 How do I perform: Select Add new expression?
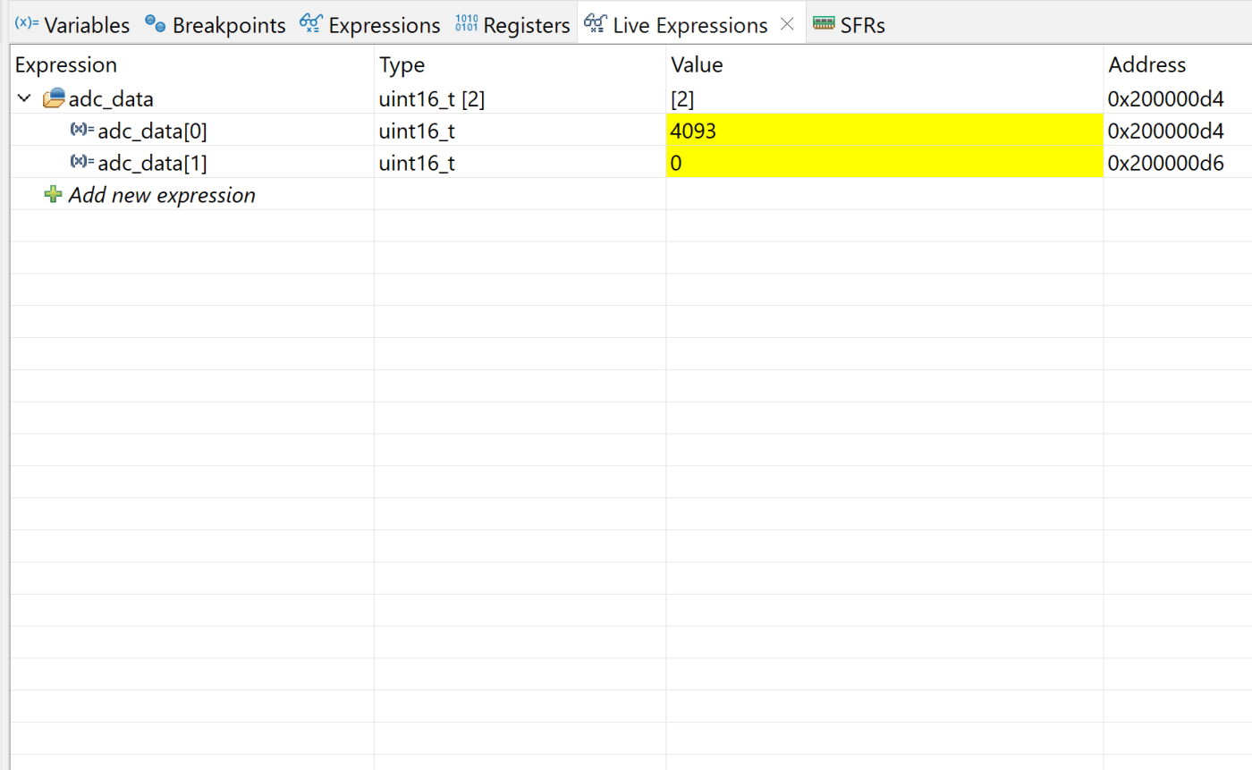161,195
